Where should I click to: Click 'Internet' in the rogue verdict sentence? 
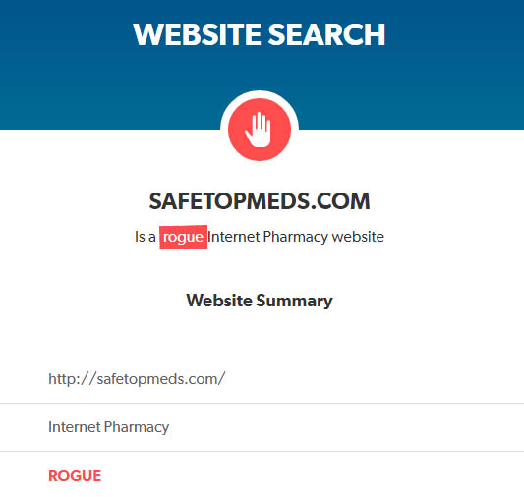[234, 237]
